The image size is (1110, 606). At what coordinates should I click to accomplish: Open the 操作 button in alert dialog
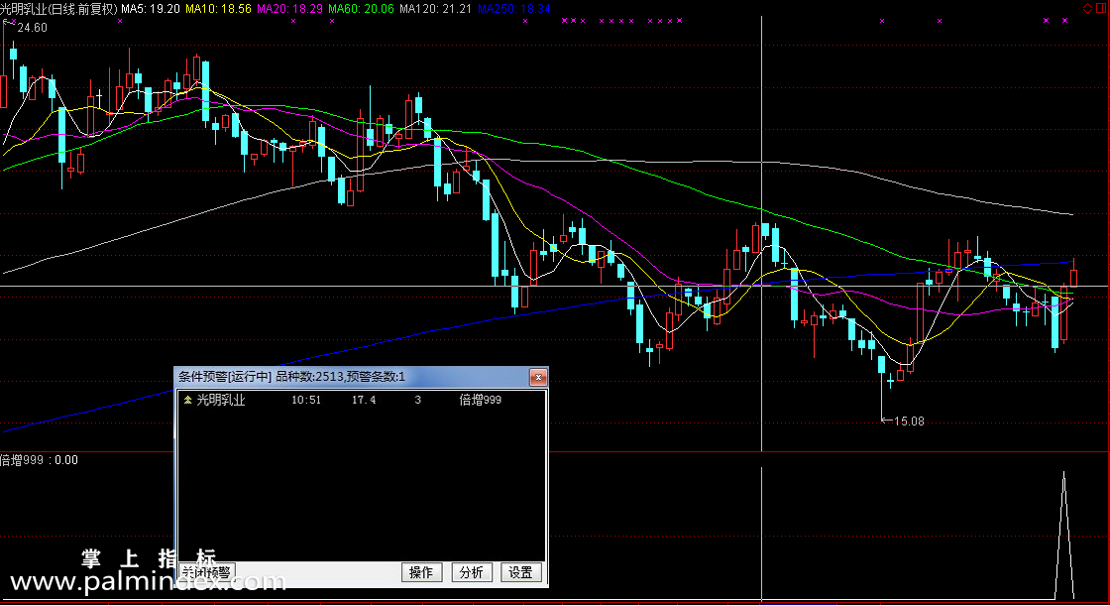(421, 572)
